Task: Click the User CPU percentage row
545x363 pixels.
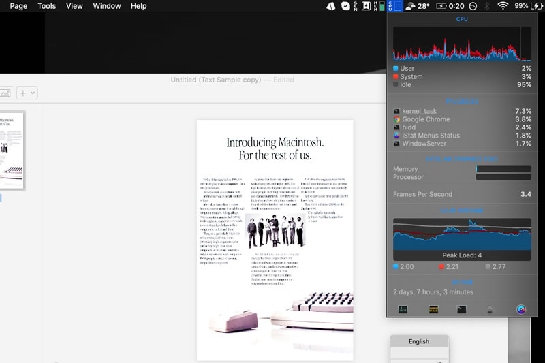Action: pos(463,68)
